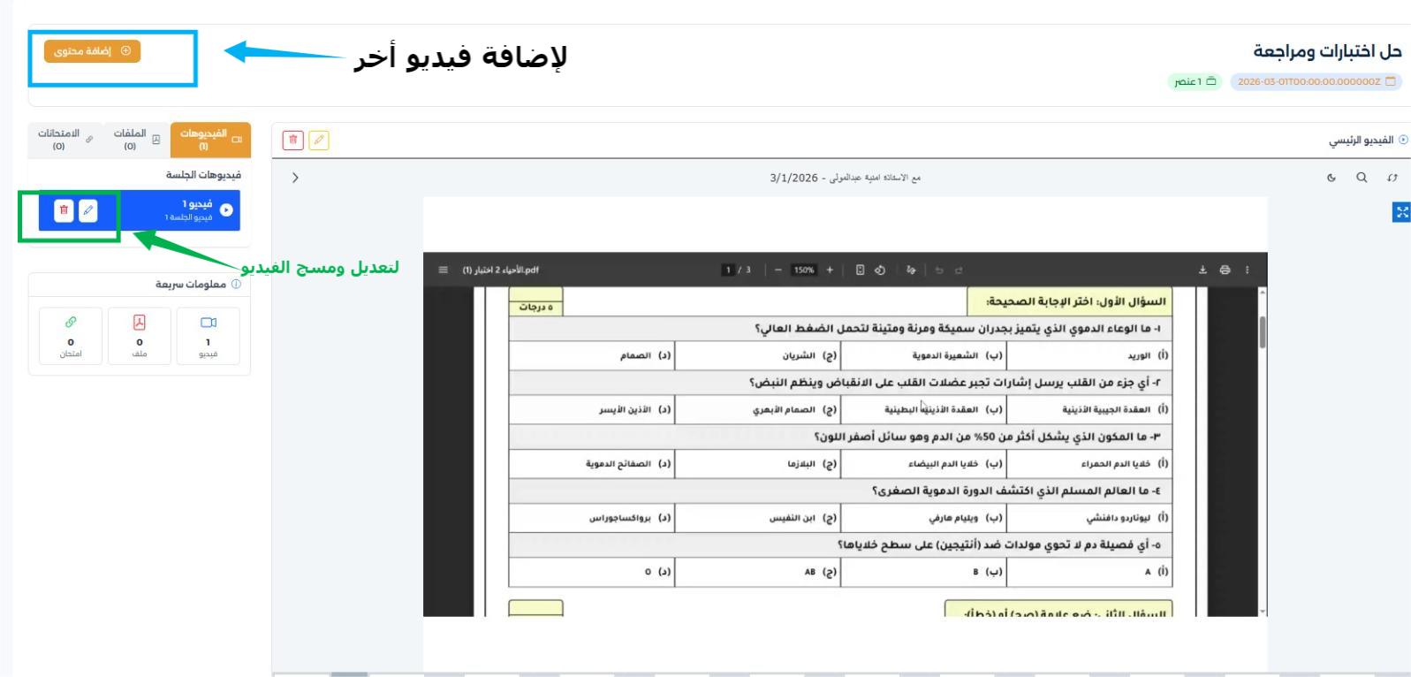The height and width of the screenshot is (677, 1411).
Task: Click the red trash icon above main video
Action: pos(293,141)
